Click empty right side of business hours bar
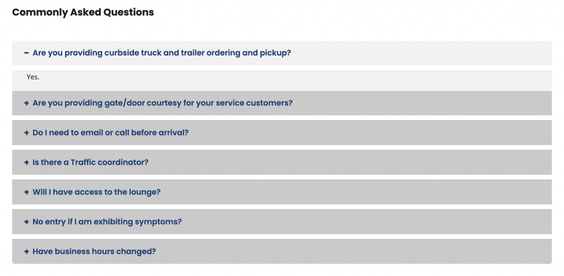This screenshot has height=276, width=564. 441,252
